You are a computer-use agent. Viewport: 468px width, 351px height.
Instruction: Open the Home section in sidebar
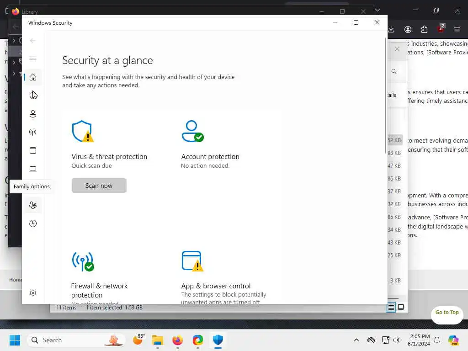(33, 77)
